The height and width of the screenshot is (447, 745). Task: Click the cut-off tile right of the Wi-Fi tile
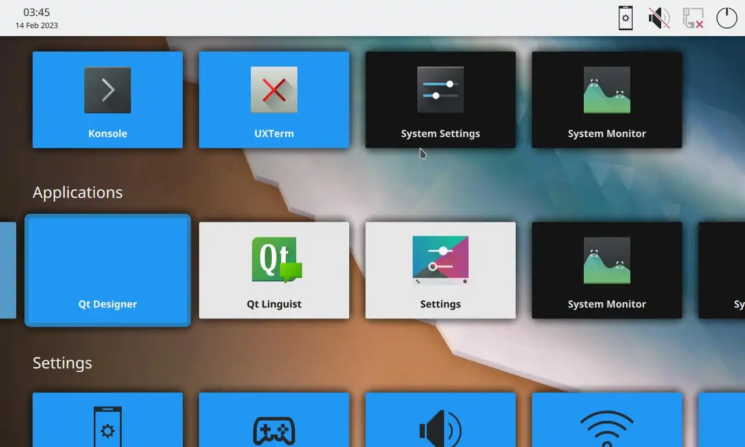pyautogui.click(x=722, y=420)
